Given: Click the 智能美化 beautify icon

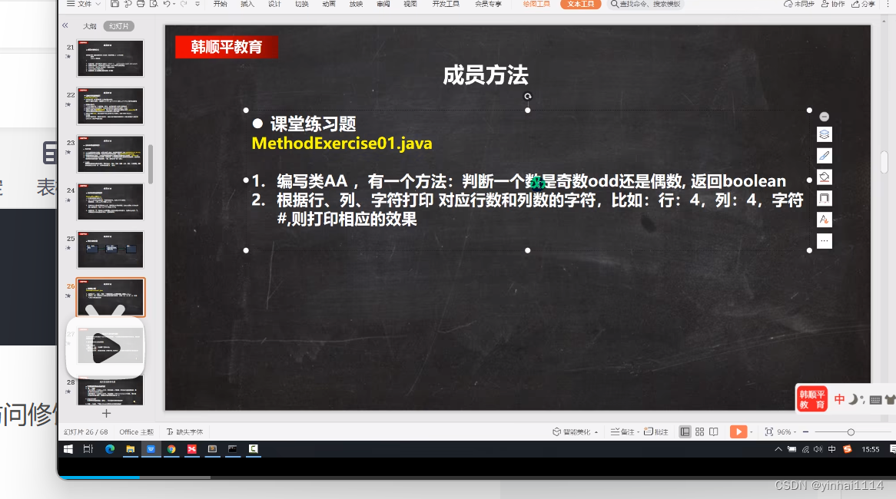Looking at the screenshot, I should click(570, 431).
